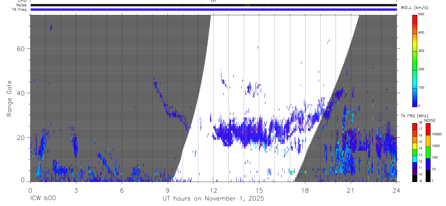Image resolution: width=446 pixels, height=206 pixels.
Task: Click the '10000' label on the NOISE legend
Action: pyautogui.click(x=437, y=134)
